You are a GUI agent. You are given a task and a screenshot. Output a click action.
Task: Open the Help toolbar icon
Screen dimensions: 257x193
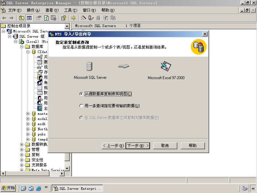[x=63, y=18]
